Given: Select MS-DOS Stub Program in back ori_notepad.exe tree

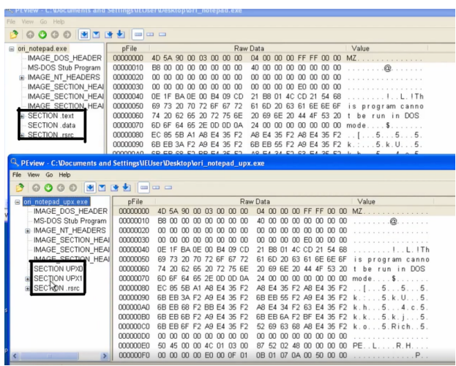Looking at the screenshot, I should click(64, 68).
